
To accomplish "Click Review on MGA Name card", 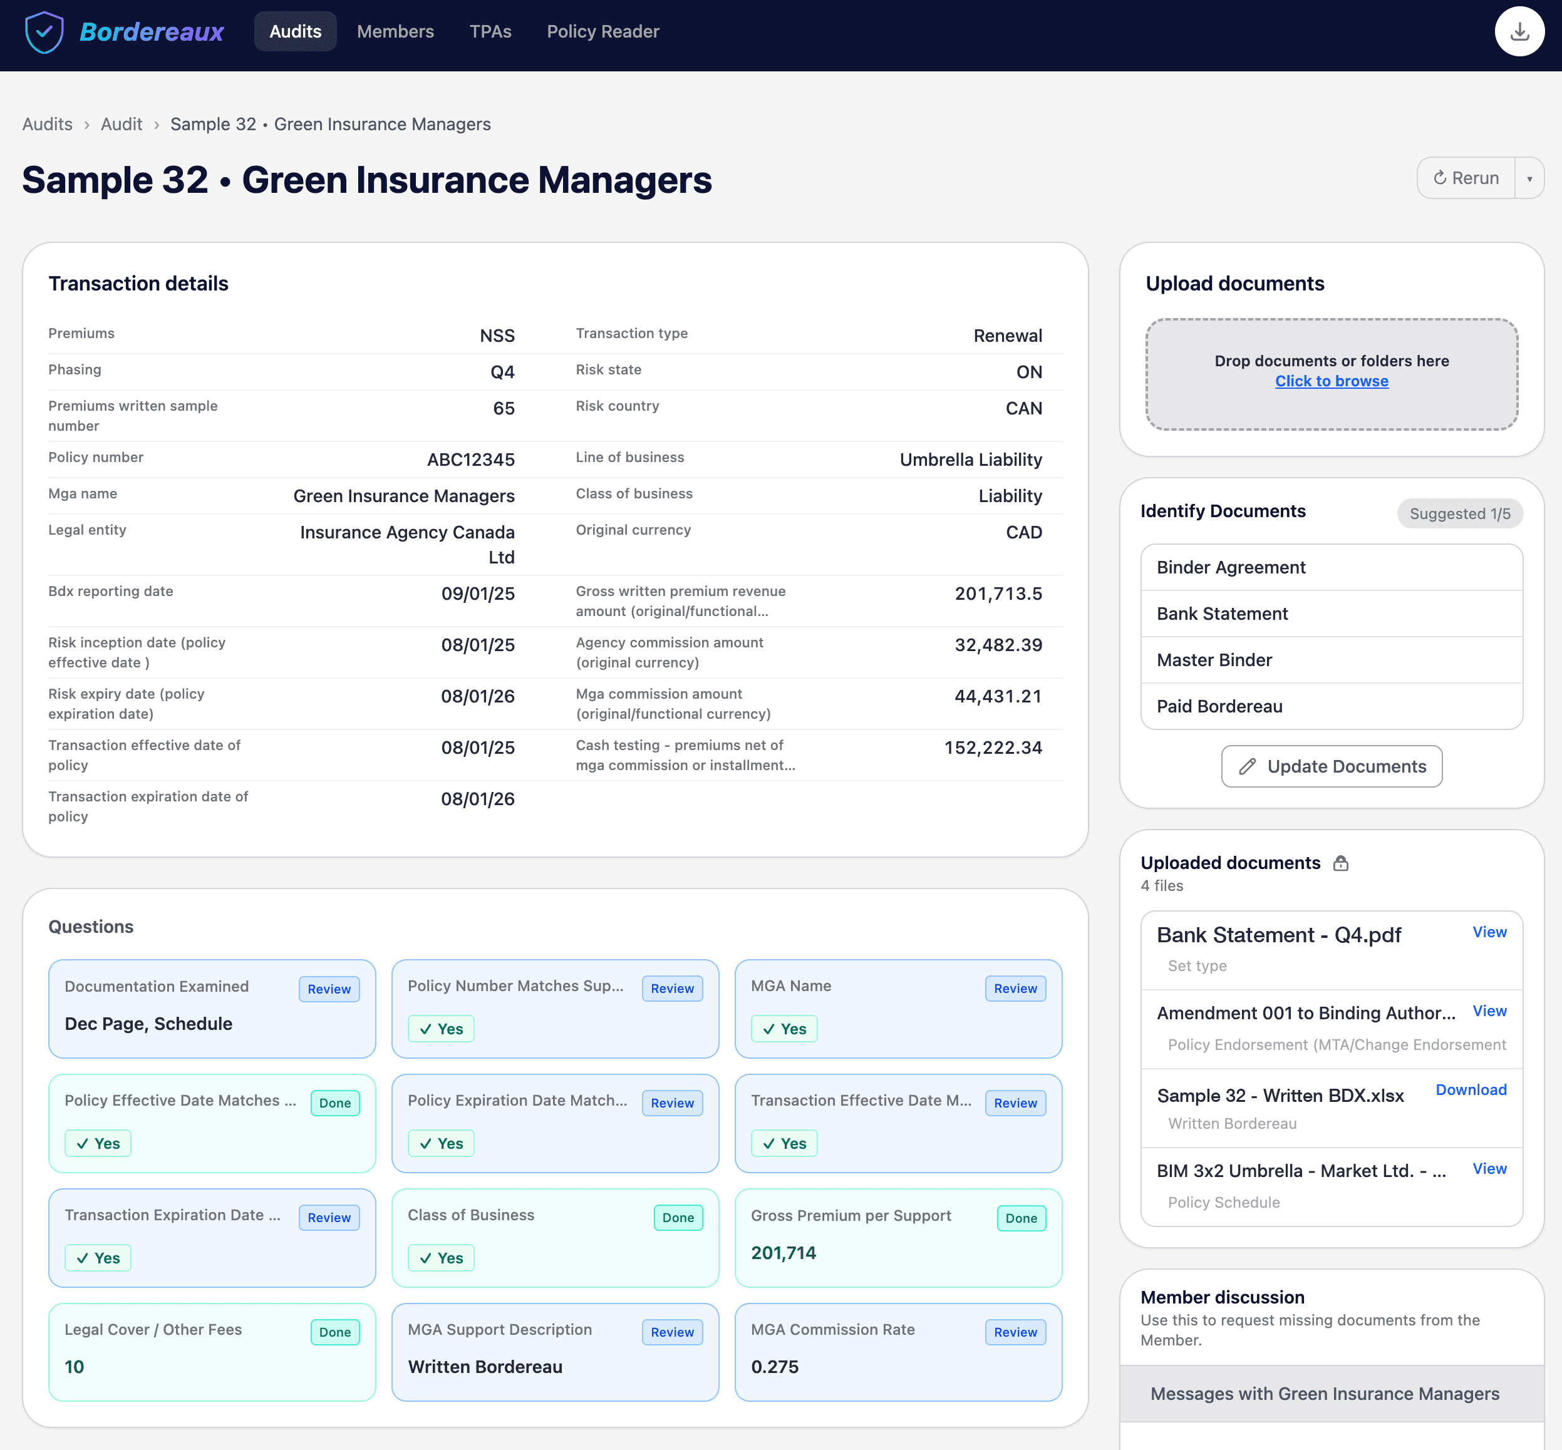I will [1015, 989].
